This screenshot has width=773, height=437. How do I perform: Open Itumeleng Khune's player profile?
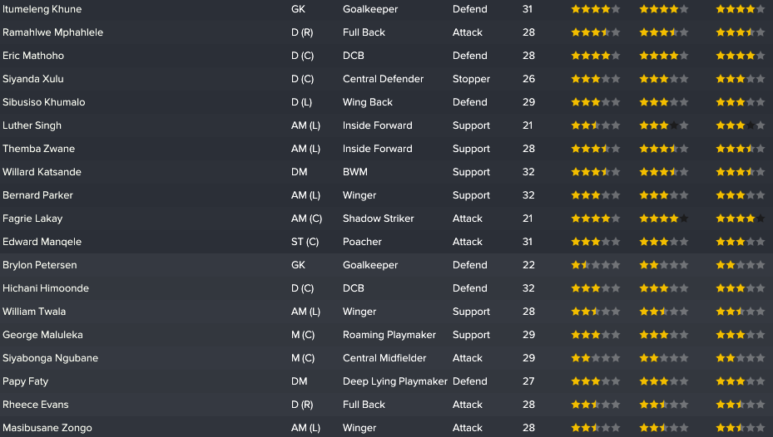coord(42,9)
